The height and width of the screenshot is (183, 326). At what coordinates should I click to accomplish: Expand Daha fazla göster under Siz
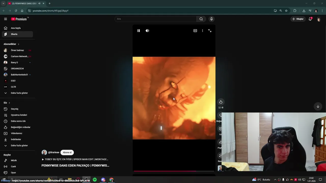17,146
